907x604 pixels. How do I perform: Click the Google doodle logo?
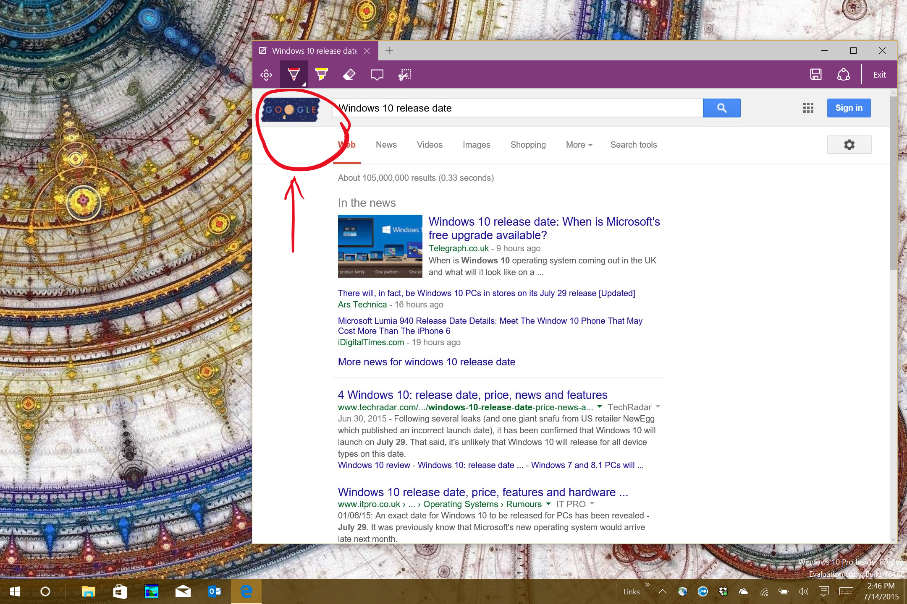point(290,110)
